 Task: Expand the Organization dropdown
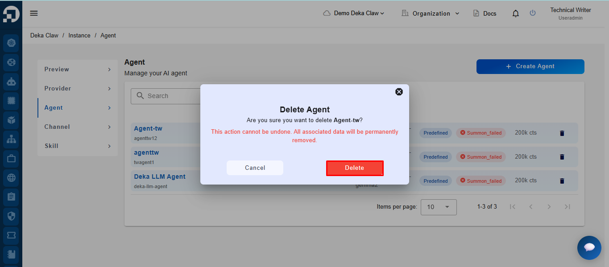[431, 13]
